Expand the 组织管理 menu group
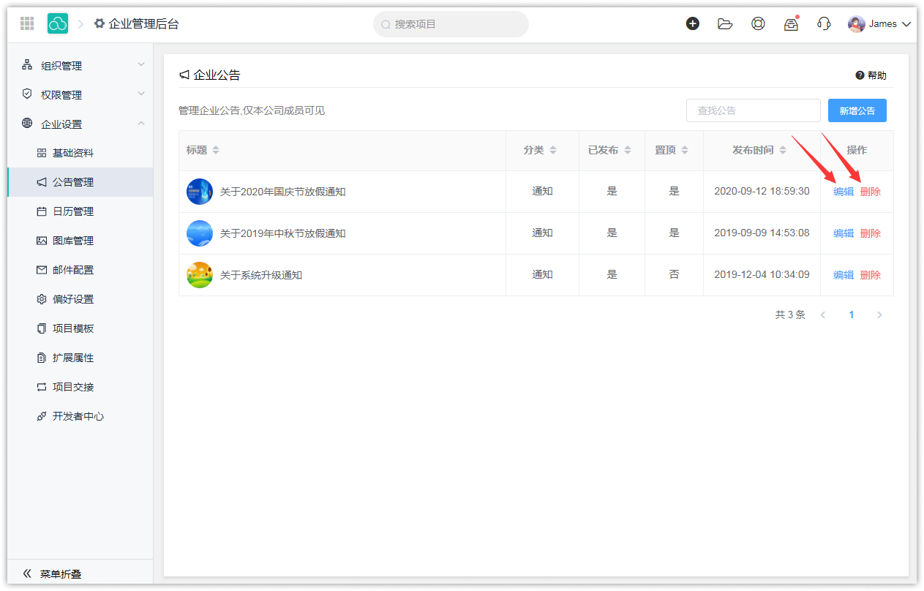Screen dimensions: 924x591 (x=80, y=65)
